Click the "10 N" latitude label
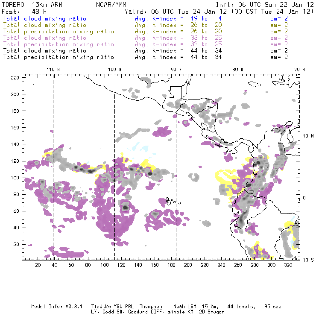Screen dimensions: 316x316 (x=308, y=136)
